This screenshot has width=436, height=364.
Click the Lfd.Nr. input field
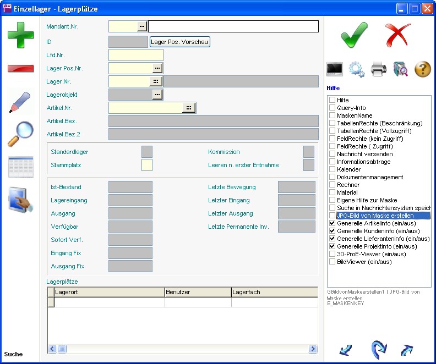136,55
